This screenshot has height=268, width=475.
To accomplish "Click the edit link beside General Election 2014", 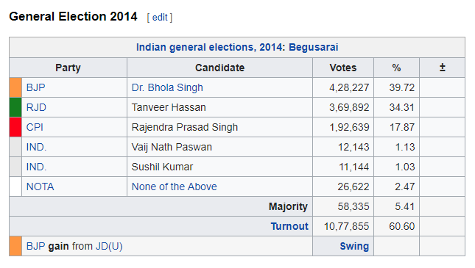I will [x=160, y=18].
